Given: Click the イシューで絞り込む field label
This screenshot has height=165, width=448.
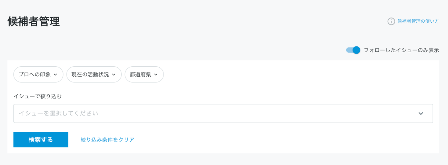Looking at the screenshot, I should [x=38, y=97].
